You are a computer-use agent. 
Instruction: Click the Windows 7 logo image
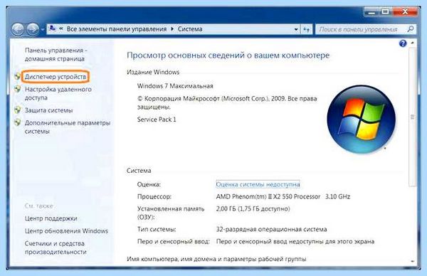pos(362,120)
